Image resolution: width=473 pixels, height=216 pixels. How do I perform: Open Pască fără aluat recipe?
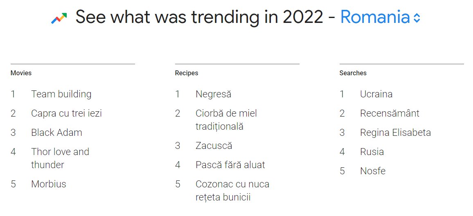pyautogui.click(x=230, y=165)
